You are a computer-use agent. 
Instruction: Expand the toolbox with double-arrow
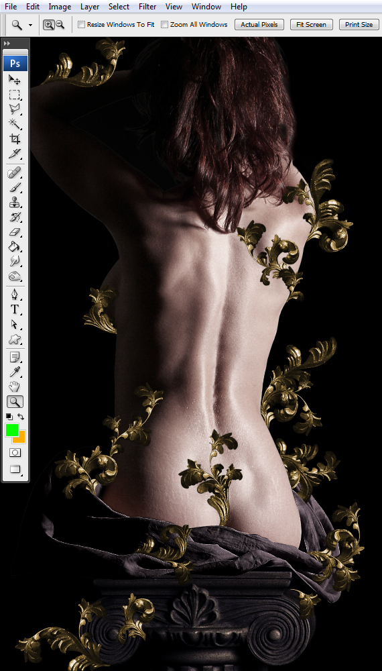pos(7,43)
